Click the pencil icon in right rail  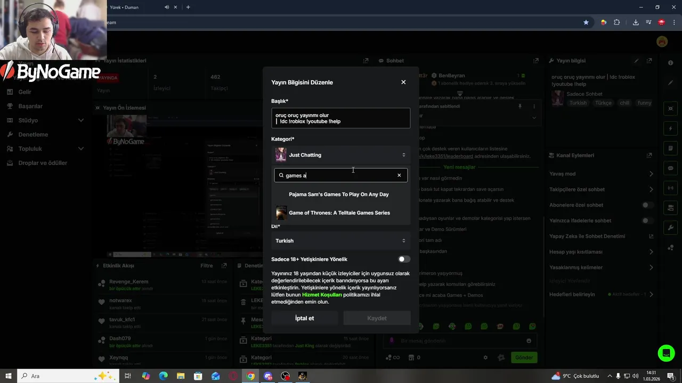pos(670,82)
